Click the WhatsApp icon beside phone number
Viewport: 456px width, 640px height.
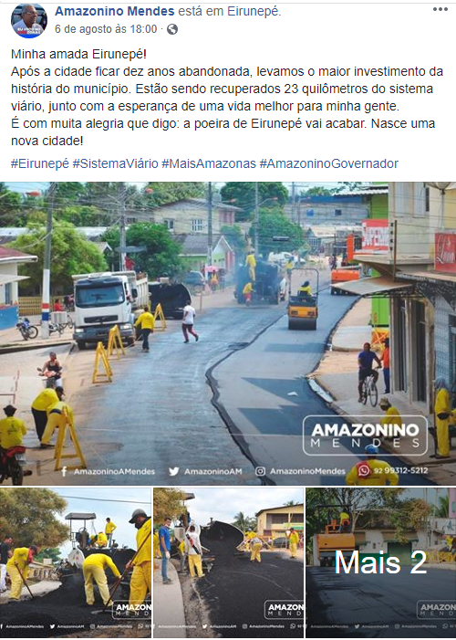[364, 470]
